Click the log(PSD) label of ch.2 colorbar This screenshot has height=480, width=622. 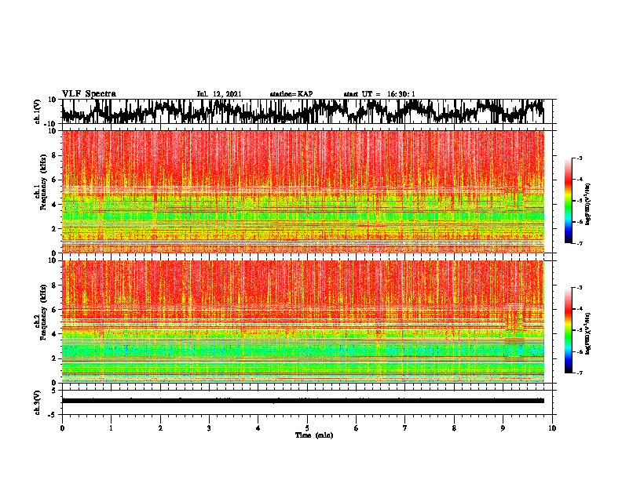click(x=587, y=333)
